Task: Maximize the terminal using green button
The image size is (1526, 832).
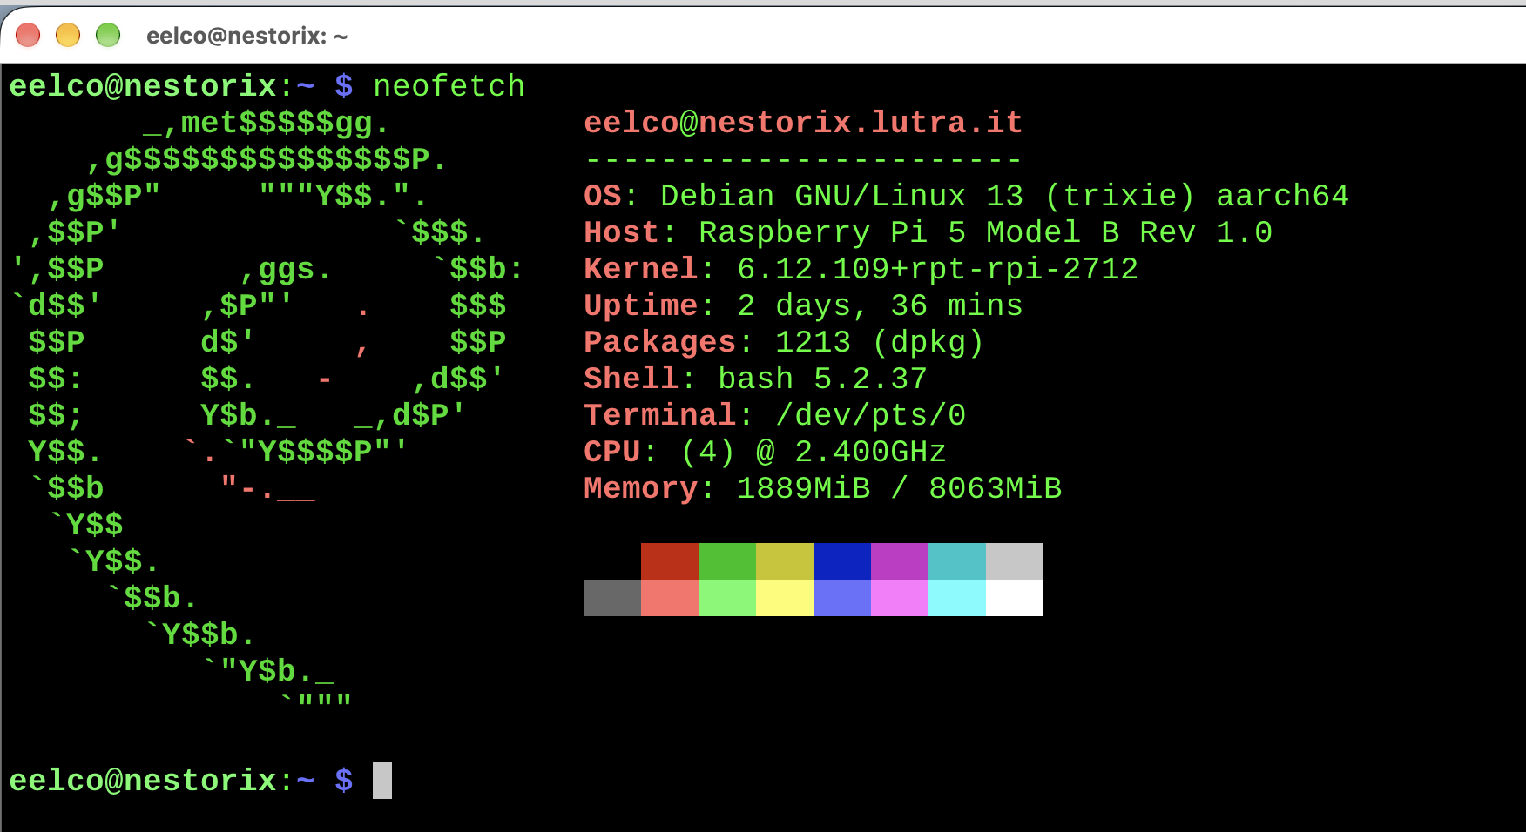Action: coord(108,35)
